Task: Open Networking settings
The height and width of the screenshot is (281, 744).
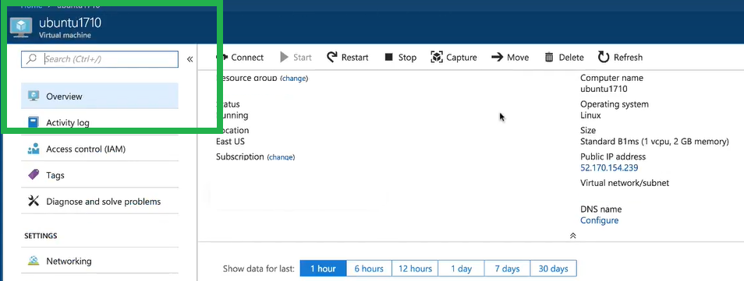Action: (100, 261)
